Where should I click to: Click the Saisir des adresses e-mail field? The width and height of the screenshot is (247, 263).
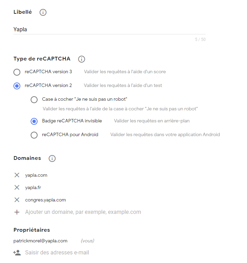pyautogui.click(x=57, y=252)
